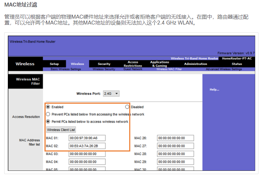Choose Permit PCs to access wireless network
The image size is (263, 178).
coord(48,121)
